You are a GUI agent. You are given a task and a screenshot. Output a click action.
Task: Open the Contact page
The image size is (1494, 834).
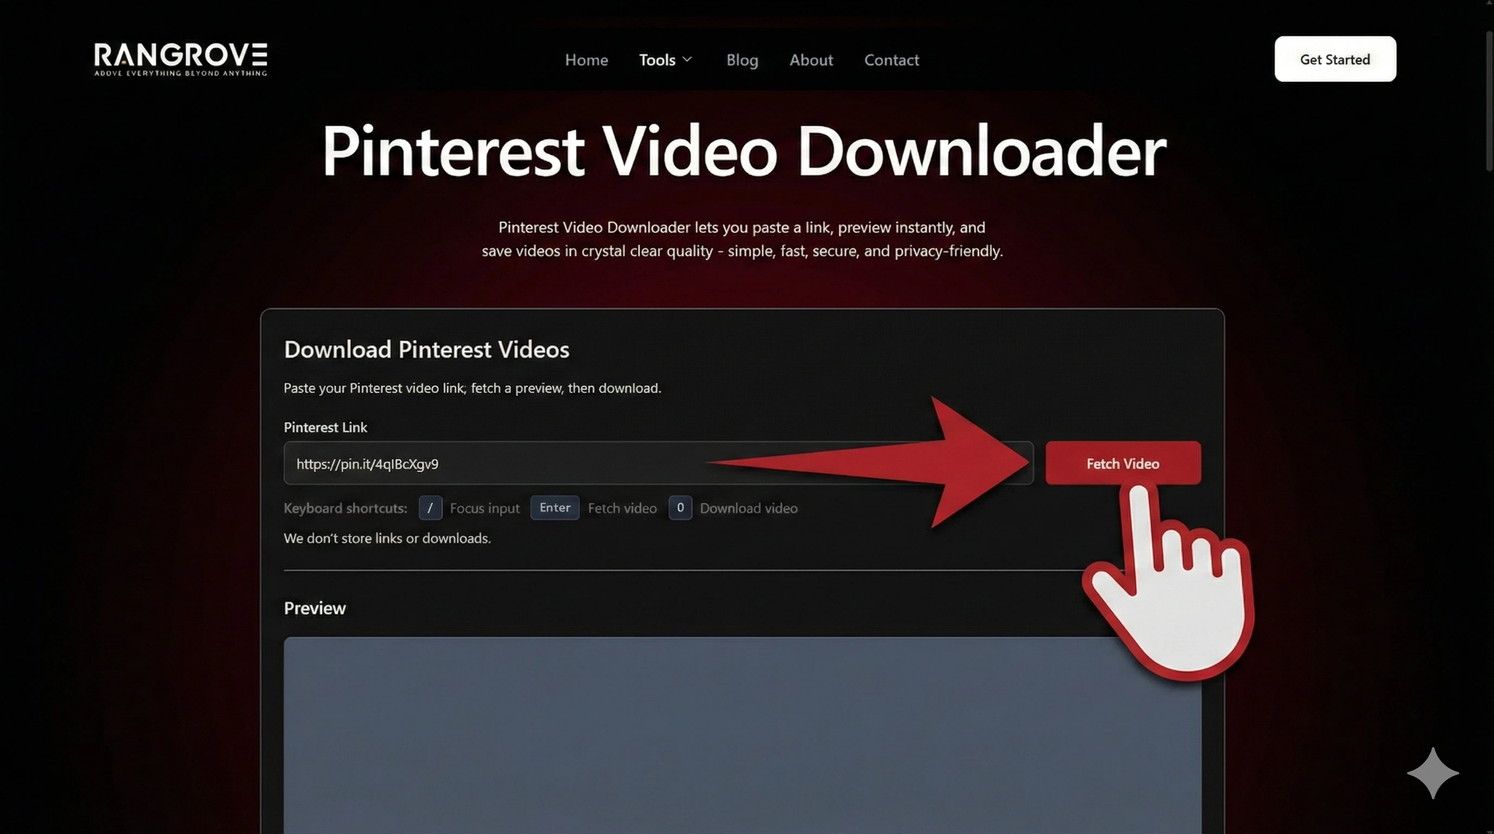pyautogui.click(x=891, y=60)
